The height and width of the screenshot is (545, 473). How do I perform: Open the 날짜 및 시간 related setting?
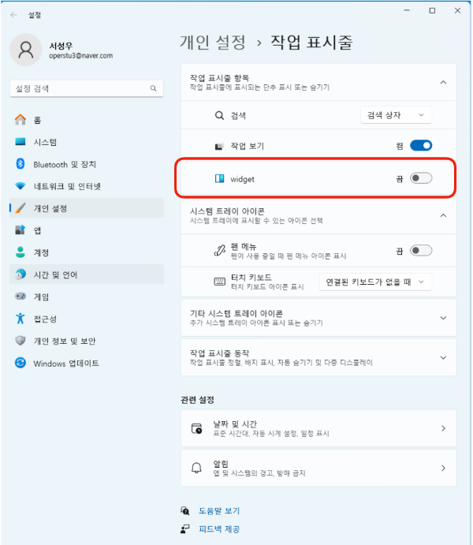click(318, 428)
